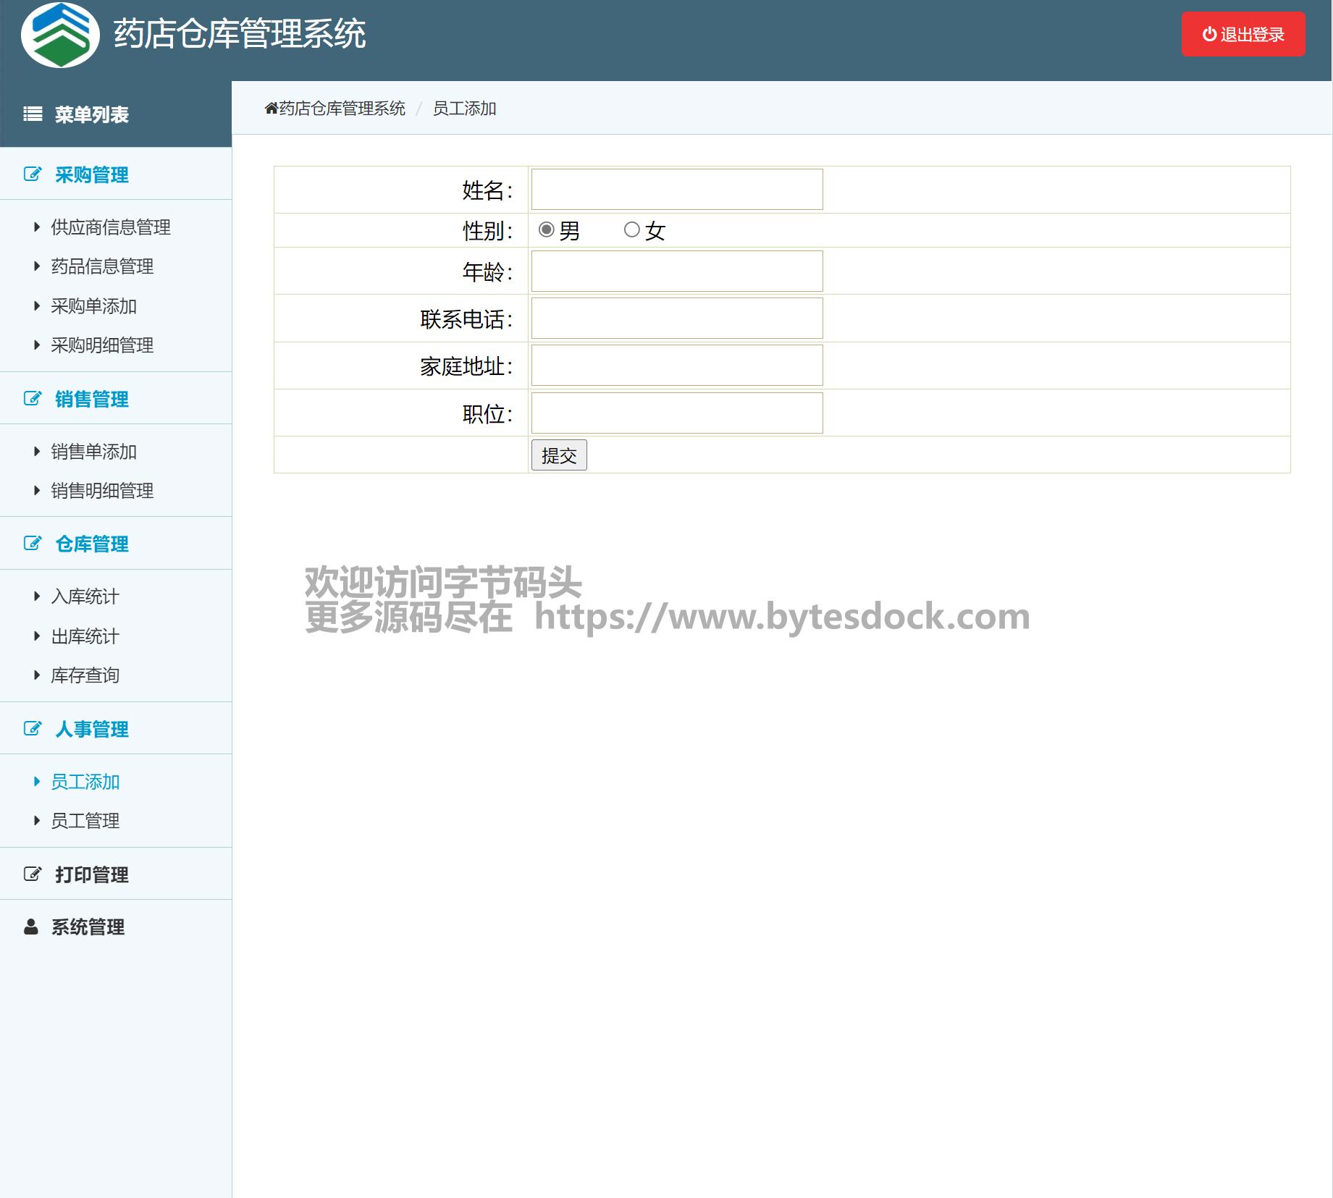Open 员工管理 in the sidebar

(x=85, y=821)
